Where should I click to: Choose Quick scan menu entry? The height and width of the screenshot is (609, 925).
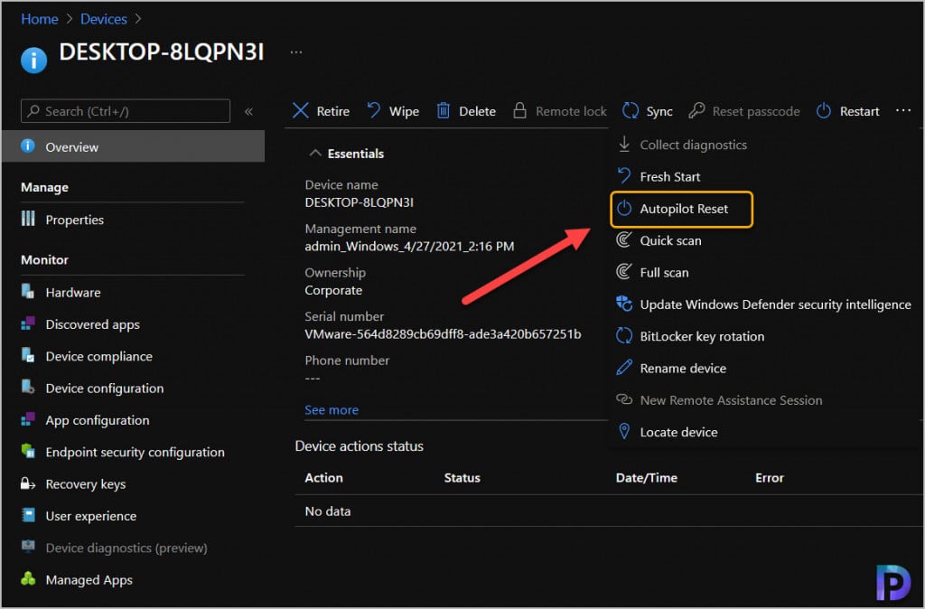coord(671,240)
